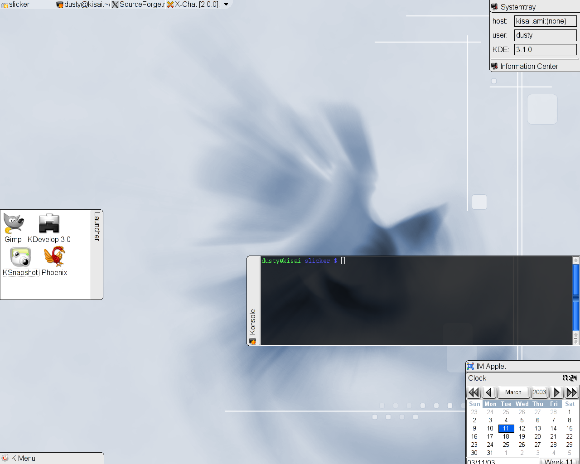Image resolution: width=580 pixels, height=464 pixels.
Task: Open the March month selector
Action: point(513,392)
